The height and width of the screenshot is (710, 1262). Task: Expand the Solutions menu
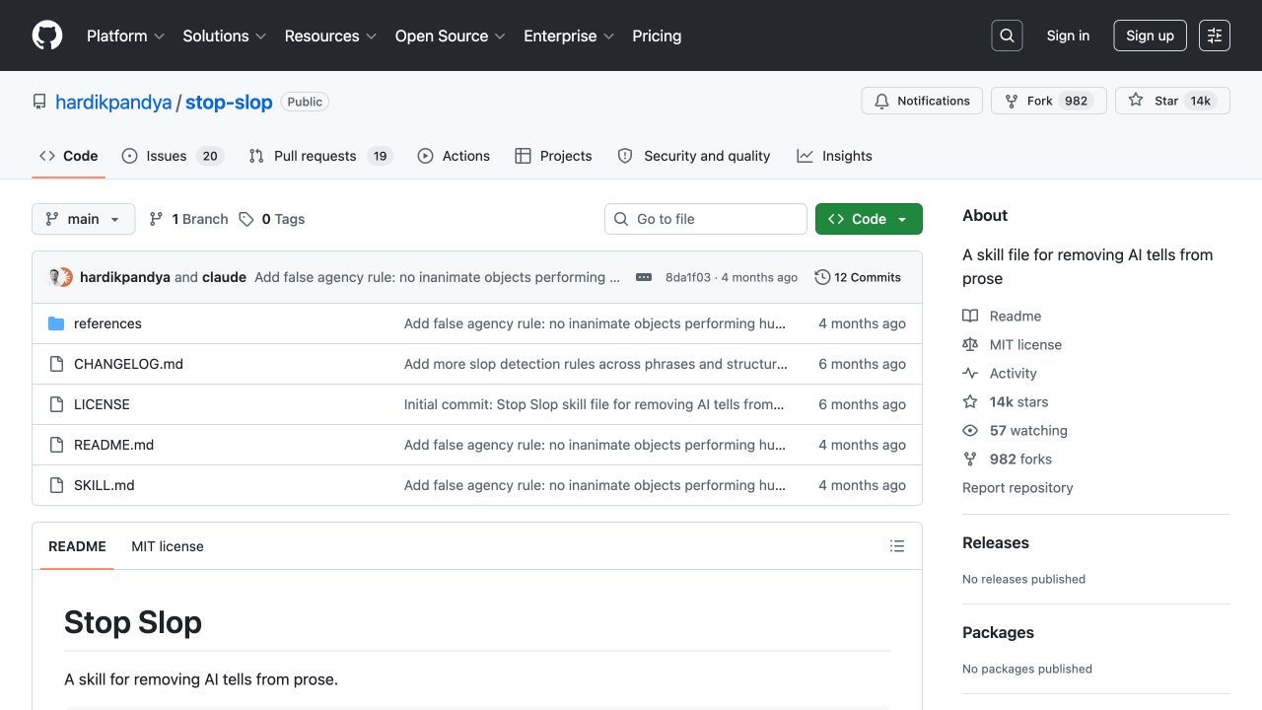[225, 35]
